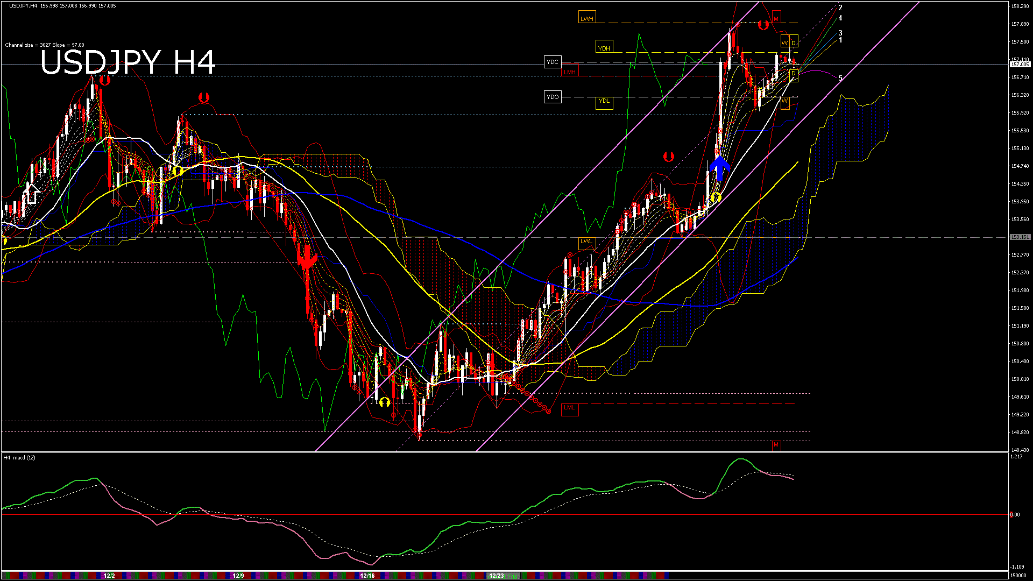The image size is (1033, 581).
Task: Click the red U-turn icon beside the M box
Action: 763,25
